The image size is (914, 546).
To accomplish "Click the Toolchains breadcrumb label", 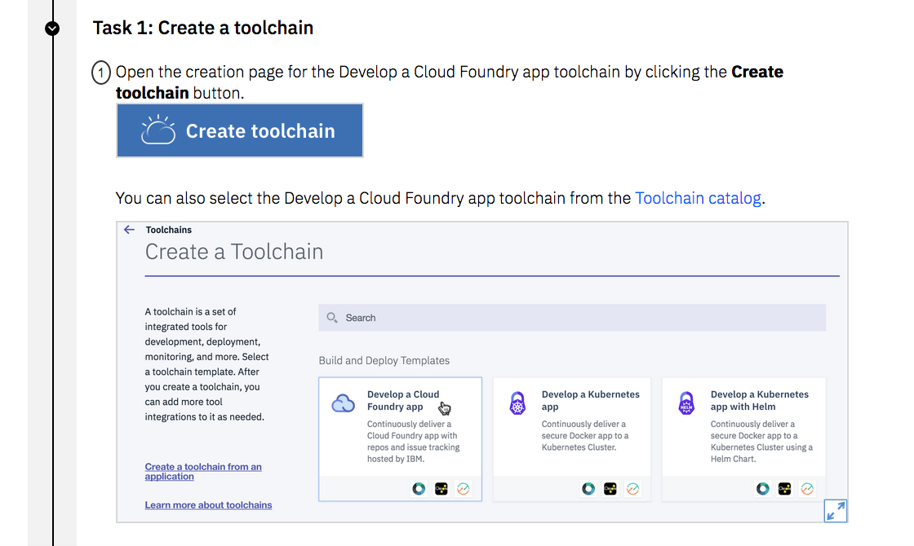I will pyautogui.click(x=168, y=230).
